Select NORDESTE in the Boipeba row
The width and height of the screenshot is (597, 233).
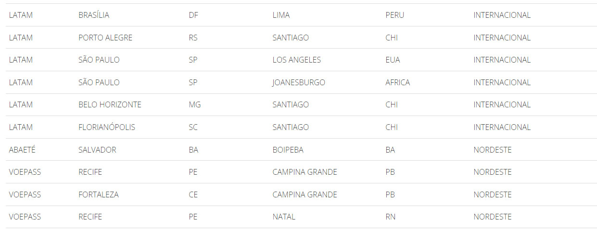pos(493,150)
